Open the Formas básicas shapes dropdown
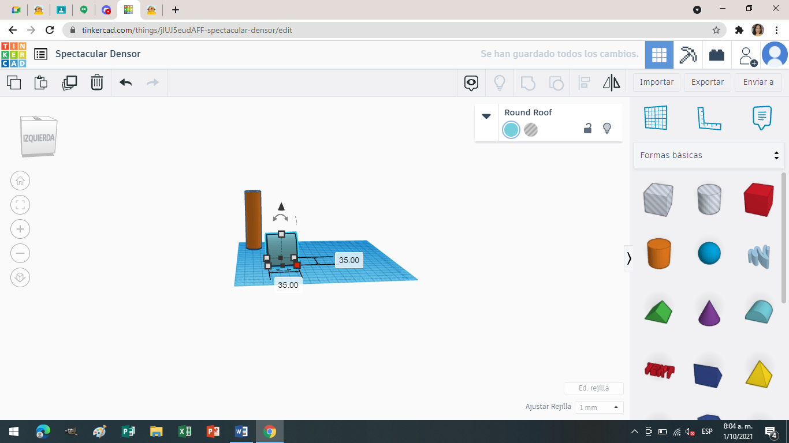 coord(709,155)
